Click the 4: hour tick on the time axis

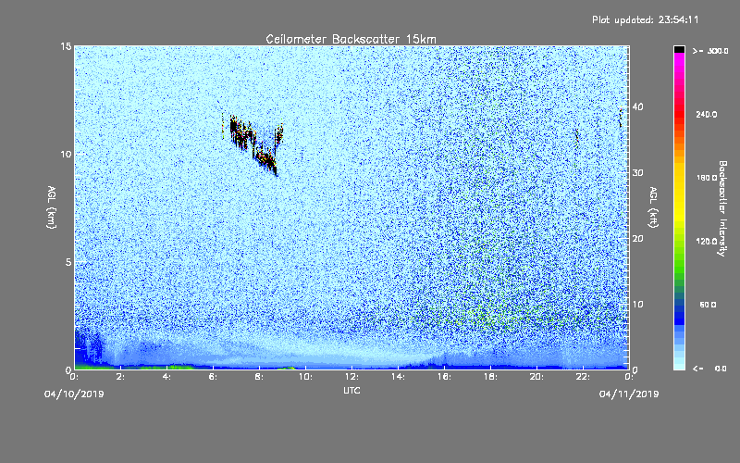[166, 377]
